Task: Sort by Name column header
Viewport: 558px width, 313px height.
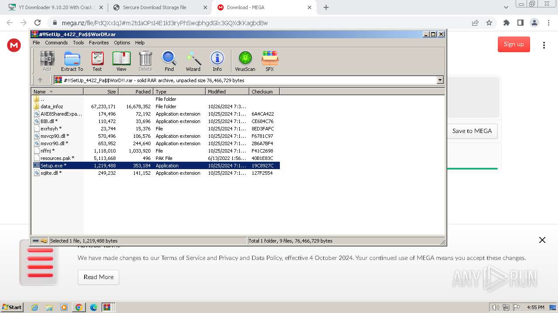Action: pyautogui.click(x=57, y=92)
